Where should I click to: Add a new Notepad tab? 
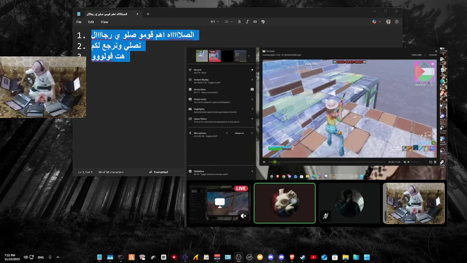148,14
